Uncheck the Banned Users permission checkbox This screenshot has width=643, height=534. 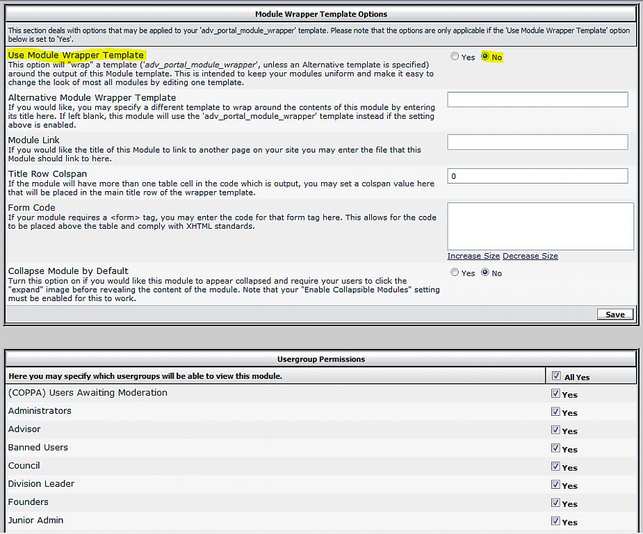555,448
